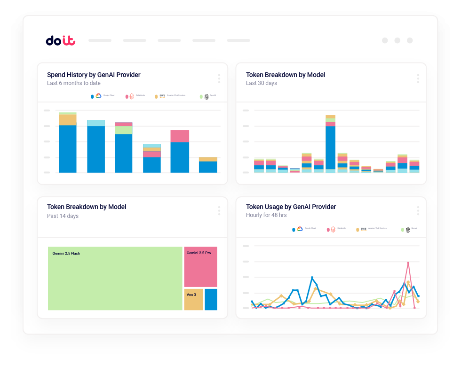This screenshot has width=461, height=365.
Task: Click OpenAI icon in Token Usage legend
Action: pyautogui.click(x=407, y=229)
